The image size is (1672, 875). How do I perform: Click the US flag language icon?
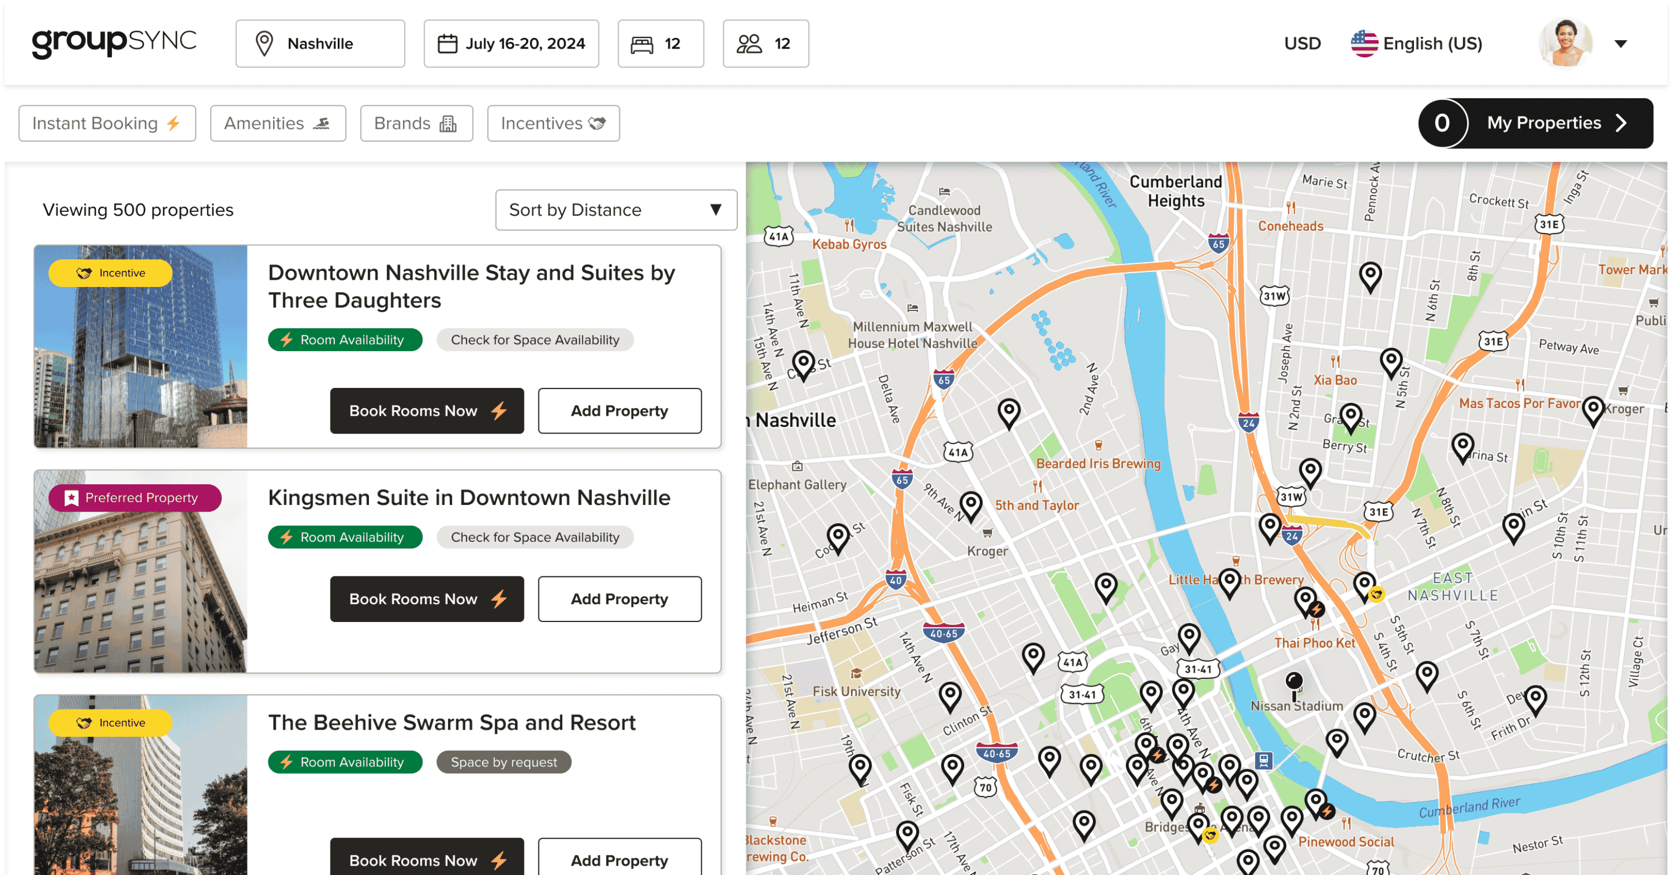point(1364,43)
